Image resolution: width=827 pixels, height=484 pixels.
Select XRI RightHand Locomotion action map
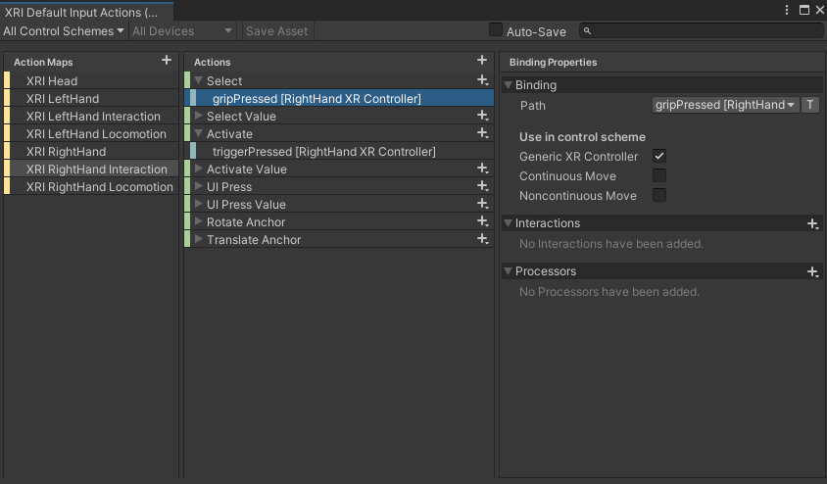point(91,186)
